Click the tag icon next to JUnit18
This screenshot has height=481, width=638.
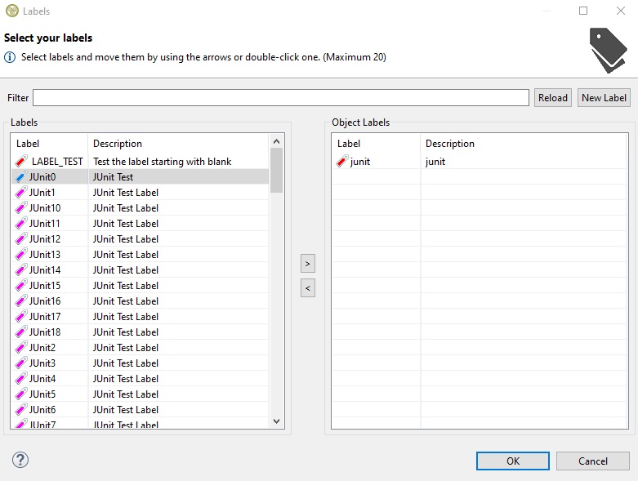pos(21,332)
